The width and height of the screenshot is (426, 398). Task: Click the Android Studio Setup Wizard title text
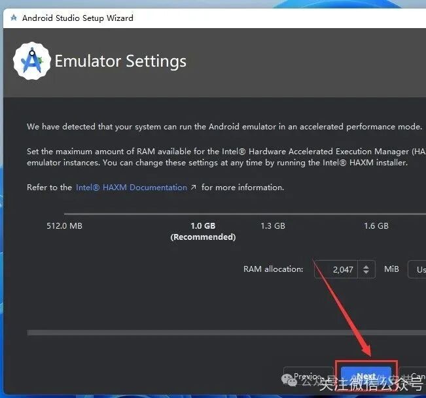point(78,18)
